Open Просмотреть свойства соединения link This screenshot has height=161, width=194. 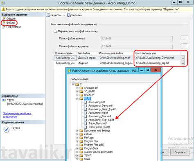(17, 115)
